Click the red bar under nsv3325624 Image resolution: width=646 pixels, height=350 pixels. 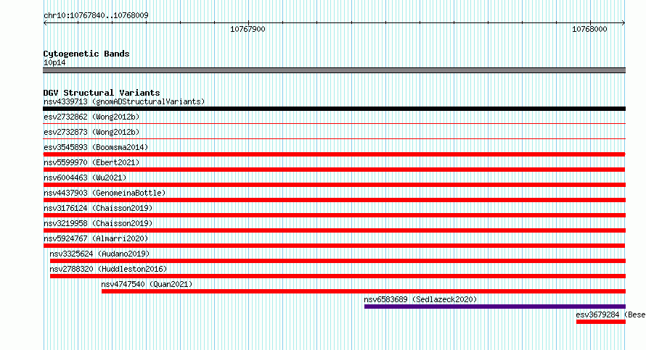[338, 261]
